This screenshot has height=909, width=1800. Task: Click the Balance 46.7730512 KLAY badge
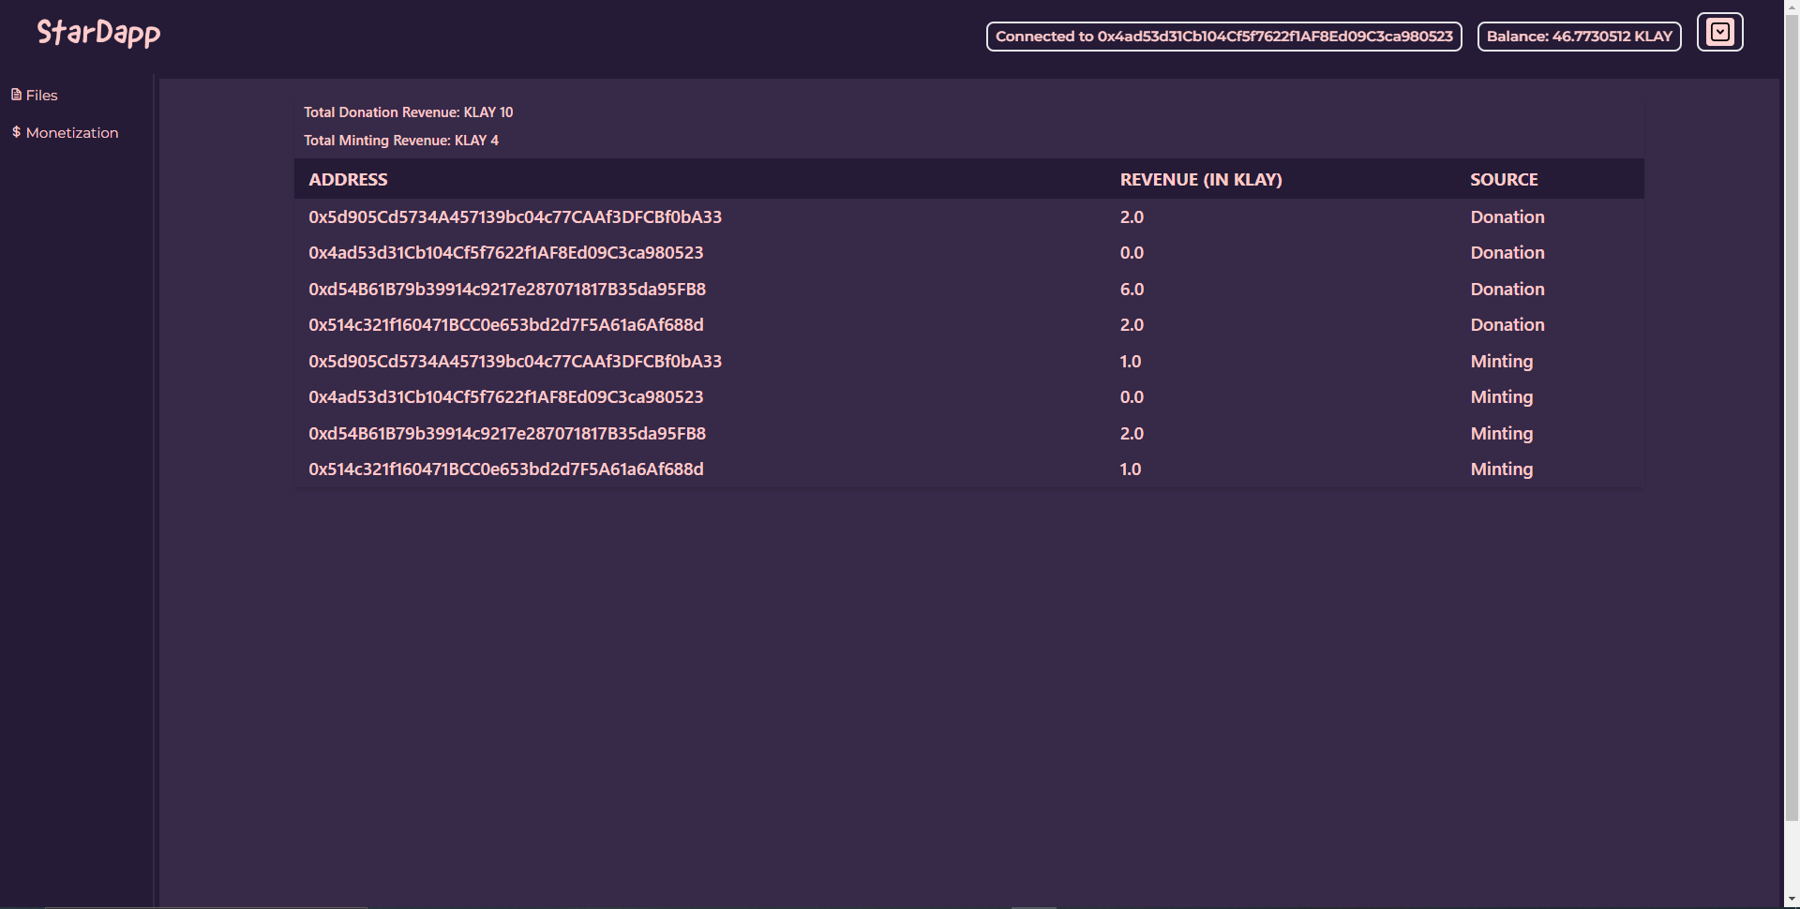tap(1579, 37)
